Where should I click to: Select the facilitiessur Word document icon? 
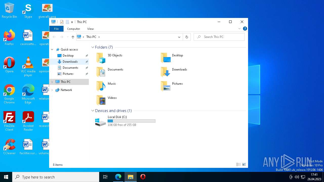(28, 147)
